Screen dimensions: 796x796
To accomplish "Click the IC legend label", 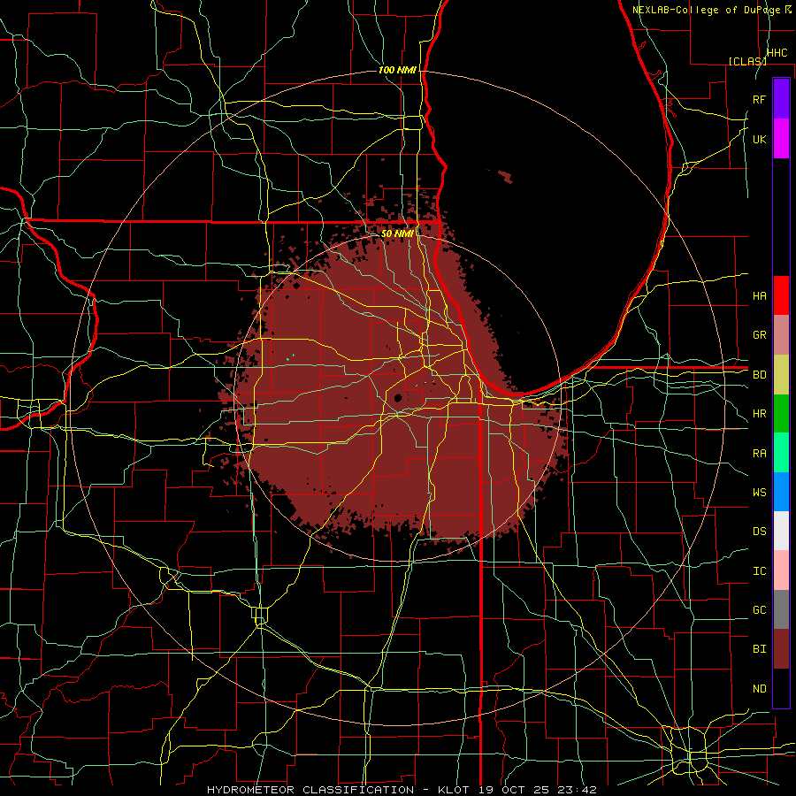I will (x=760, y=571).
